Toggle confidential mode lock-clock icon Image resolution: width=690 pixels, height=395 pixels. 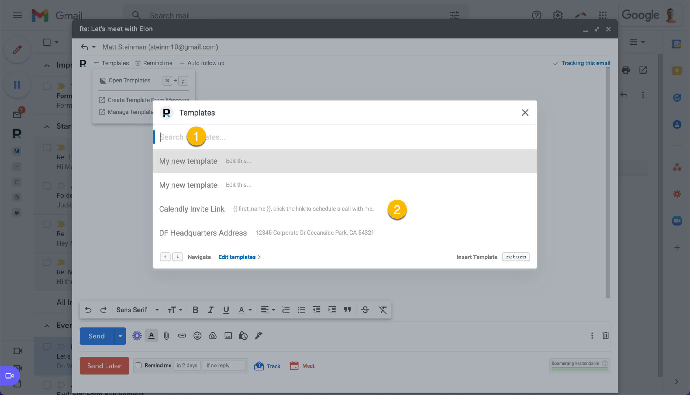243,336
